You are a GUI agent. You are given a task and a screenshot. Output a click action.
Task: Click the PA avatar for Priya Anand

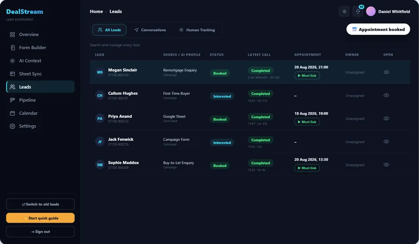pyautogui.click(x=100, y=118)
